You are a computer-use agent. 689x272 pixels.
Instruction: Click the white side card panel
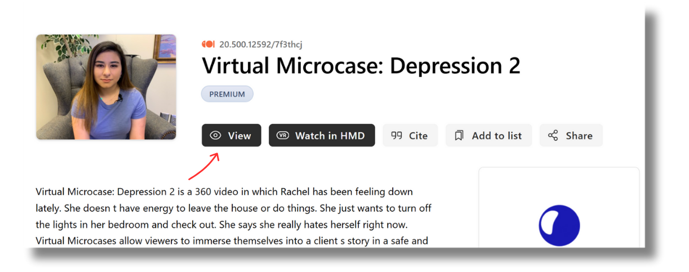559,186
